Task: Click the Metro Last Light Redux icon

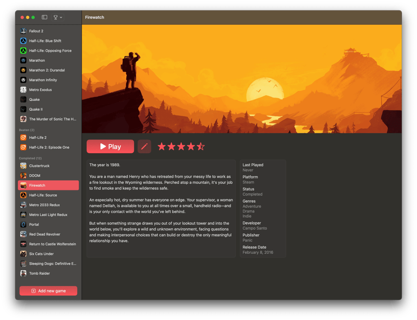Action: pyautogui.click(x=23, y=215)
